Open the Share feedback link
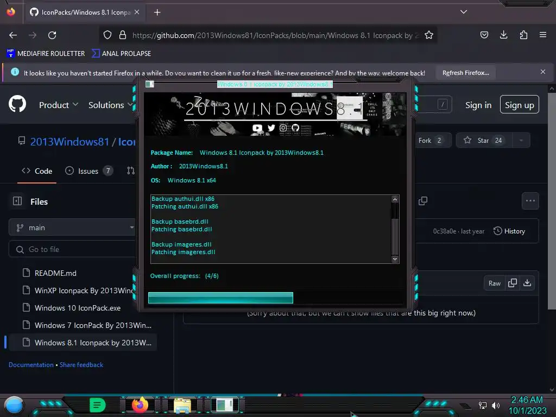This screenshot has height=417, width=556. [x=81, y=365]
